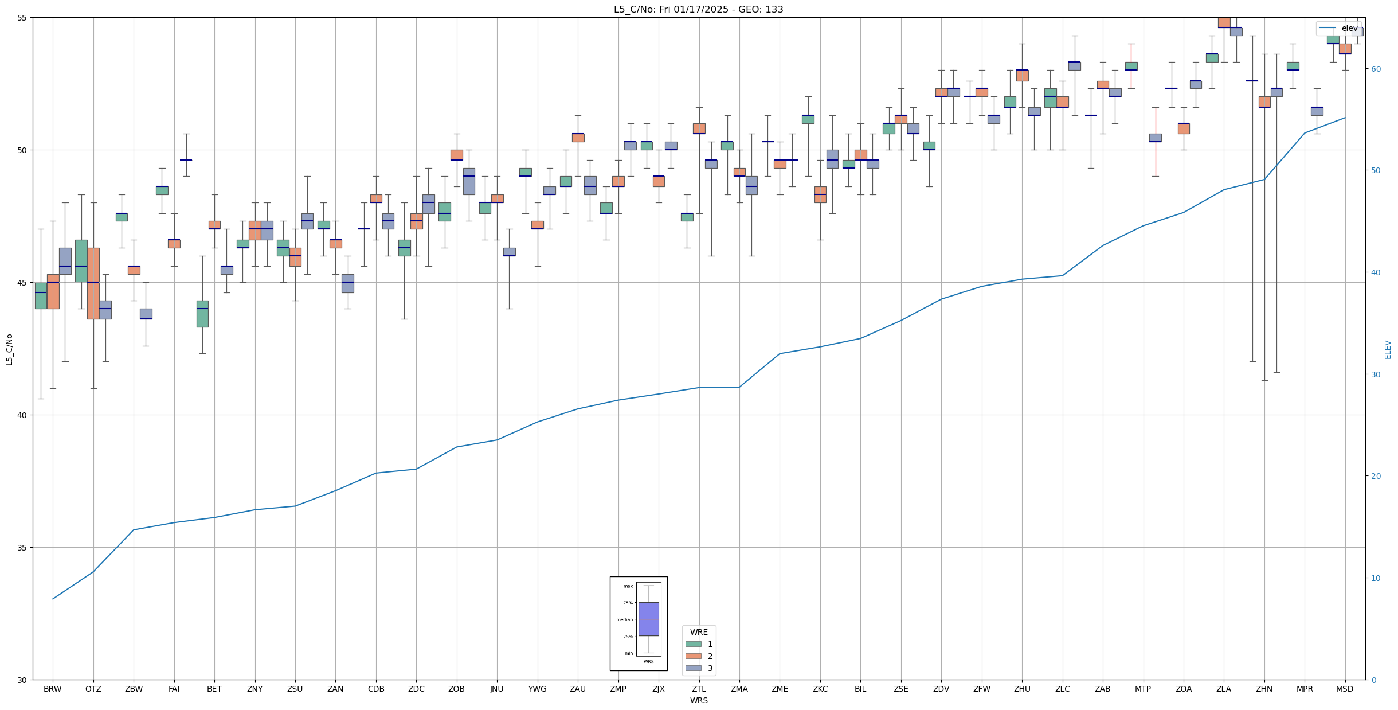The image size is (1398, 710).
Task: Click the chart title L5_C/No GEO 133
Action: (x=698, y=9)
